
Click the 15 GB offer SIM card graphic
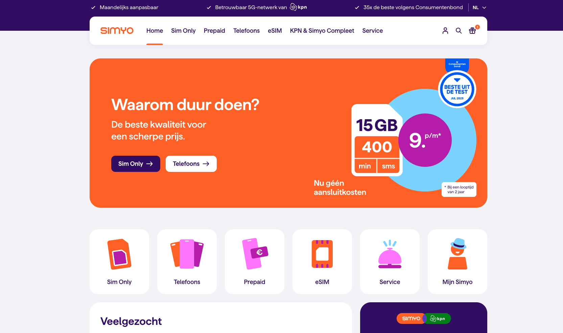click(377, 140)
